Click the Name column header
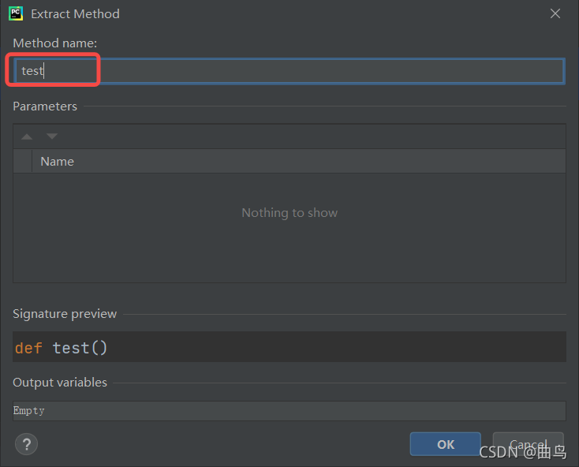The height and width of the screenshot is (467, 579). [57, 161]
